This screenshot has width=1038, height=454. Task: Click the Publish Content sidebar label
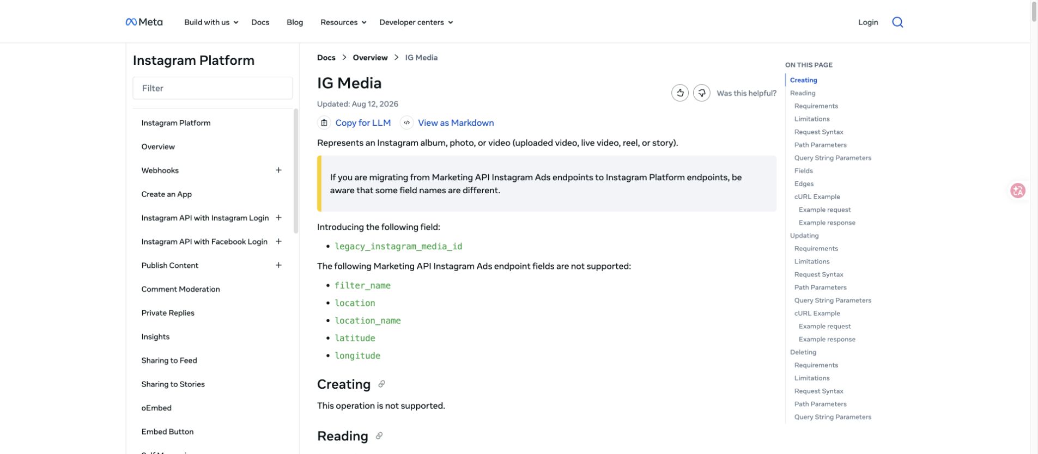tap(169, 265)
